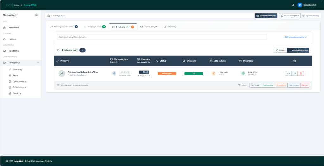The image size is (324, 166).
Task: Click the CRON clock icon in row
Action: click(114, 74)
